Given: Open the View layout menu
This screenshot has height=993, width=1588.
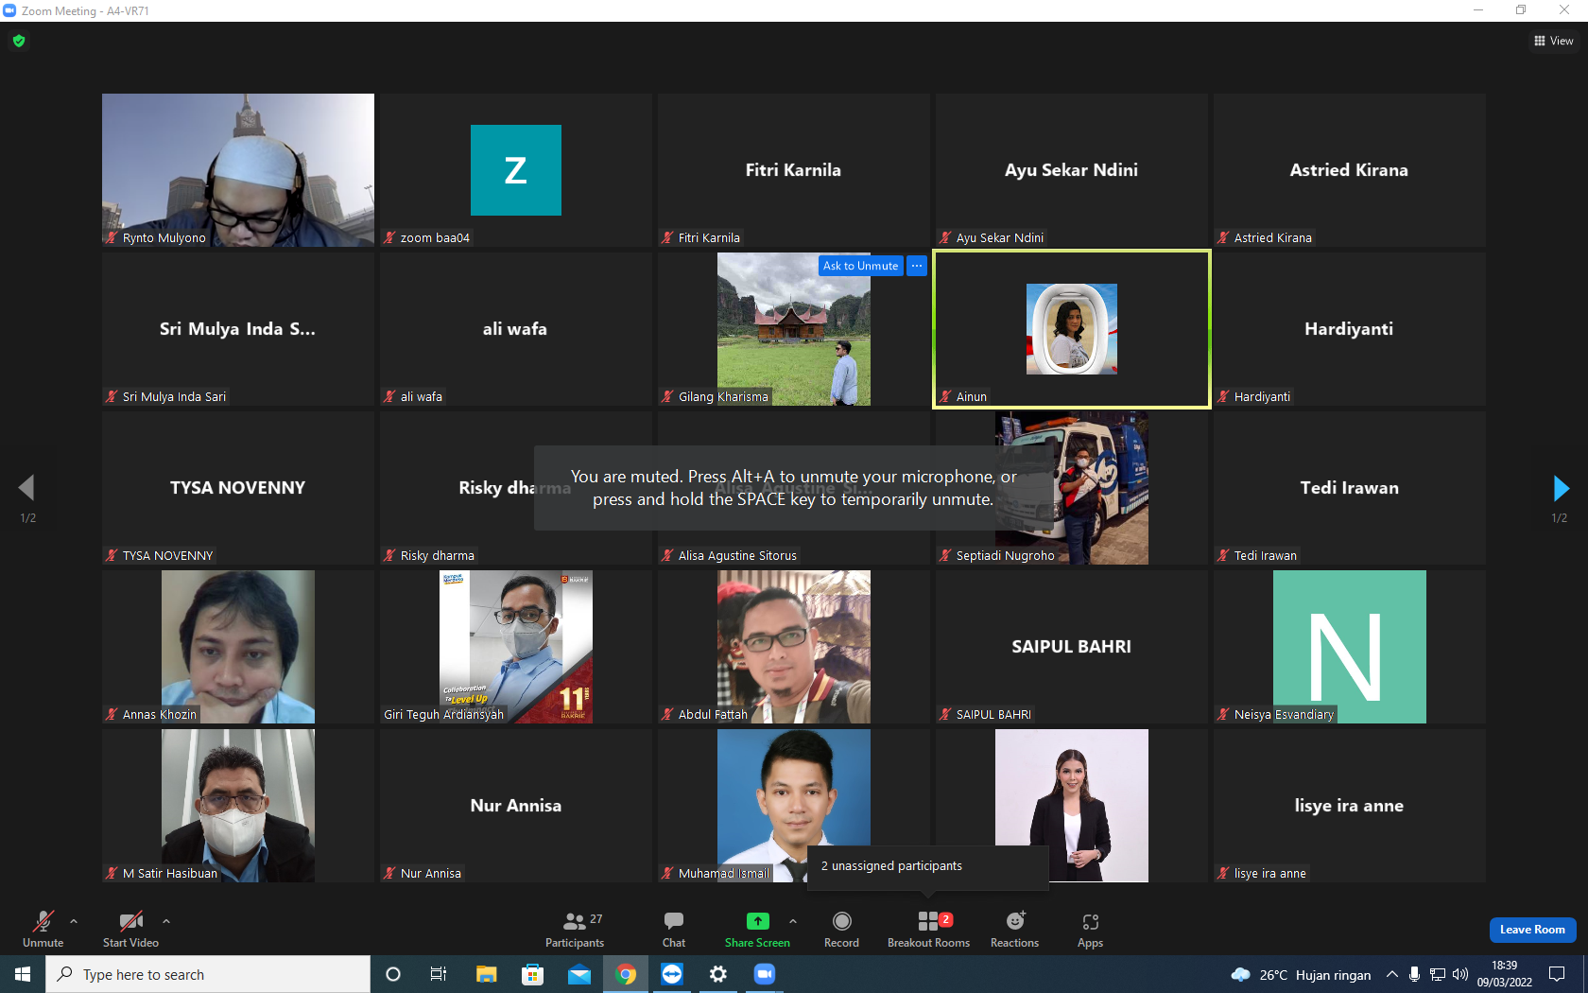Looking at the screenshot, I should [1554, 41].
